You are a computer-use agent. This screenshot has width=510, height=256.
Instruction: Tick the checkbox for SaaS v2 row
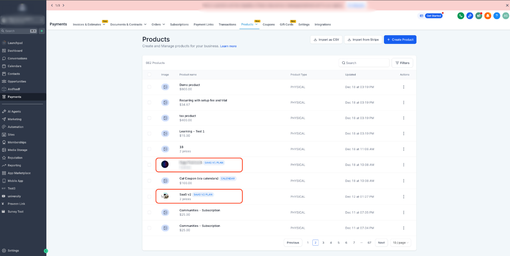pyautogui.click(x=149, y=196)
